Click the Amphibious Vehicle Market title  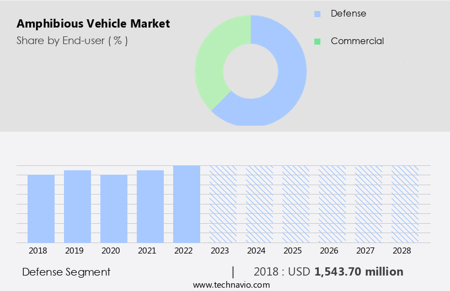93,24
